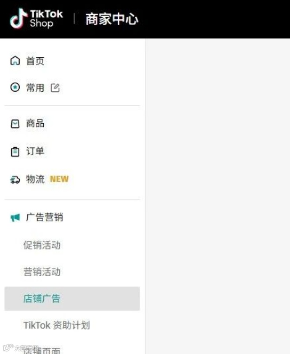Viewport: 290px width, 354px height.
Task: Click the TikTok Shop logo
Action: click(36, 19)
